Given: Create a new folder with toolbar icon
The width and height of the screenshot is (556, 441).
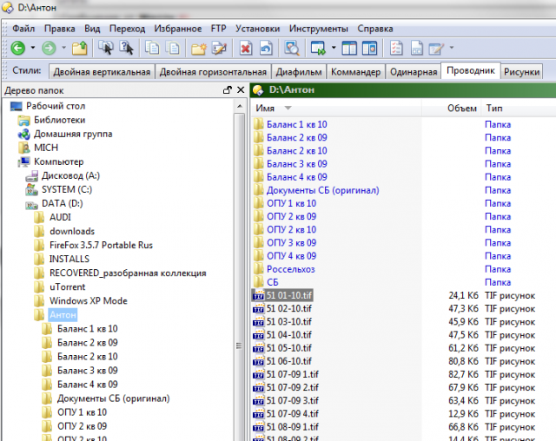Looking at the screenshot, I should coord(199,48).
